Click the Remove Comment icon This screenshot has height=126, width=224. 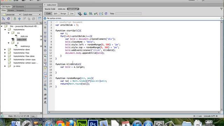click(45, 77)
